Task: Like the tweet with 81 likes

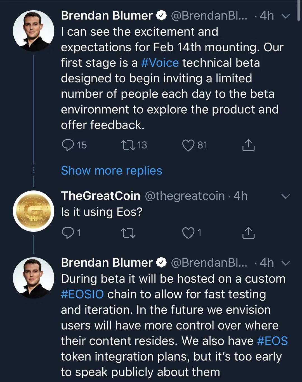Action: tap(188, 145)
